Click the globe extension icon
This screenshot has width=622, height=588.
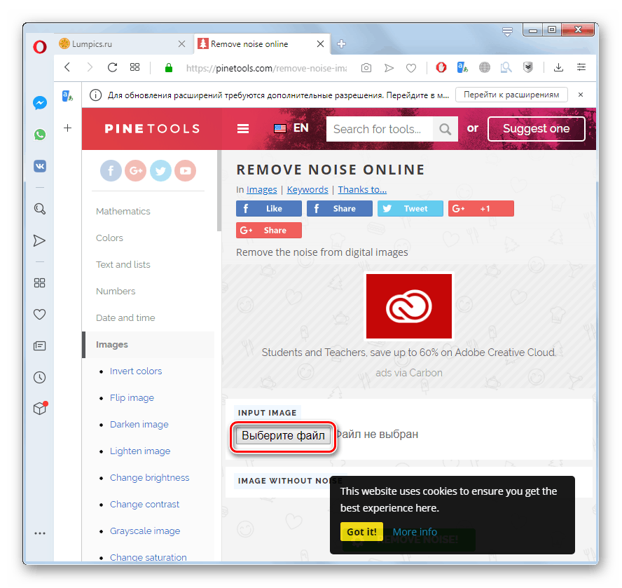pos(484,67)
